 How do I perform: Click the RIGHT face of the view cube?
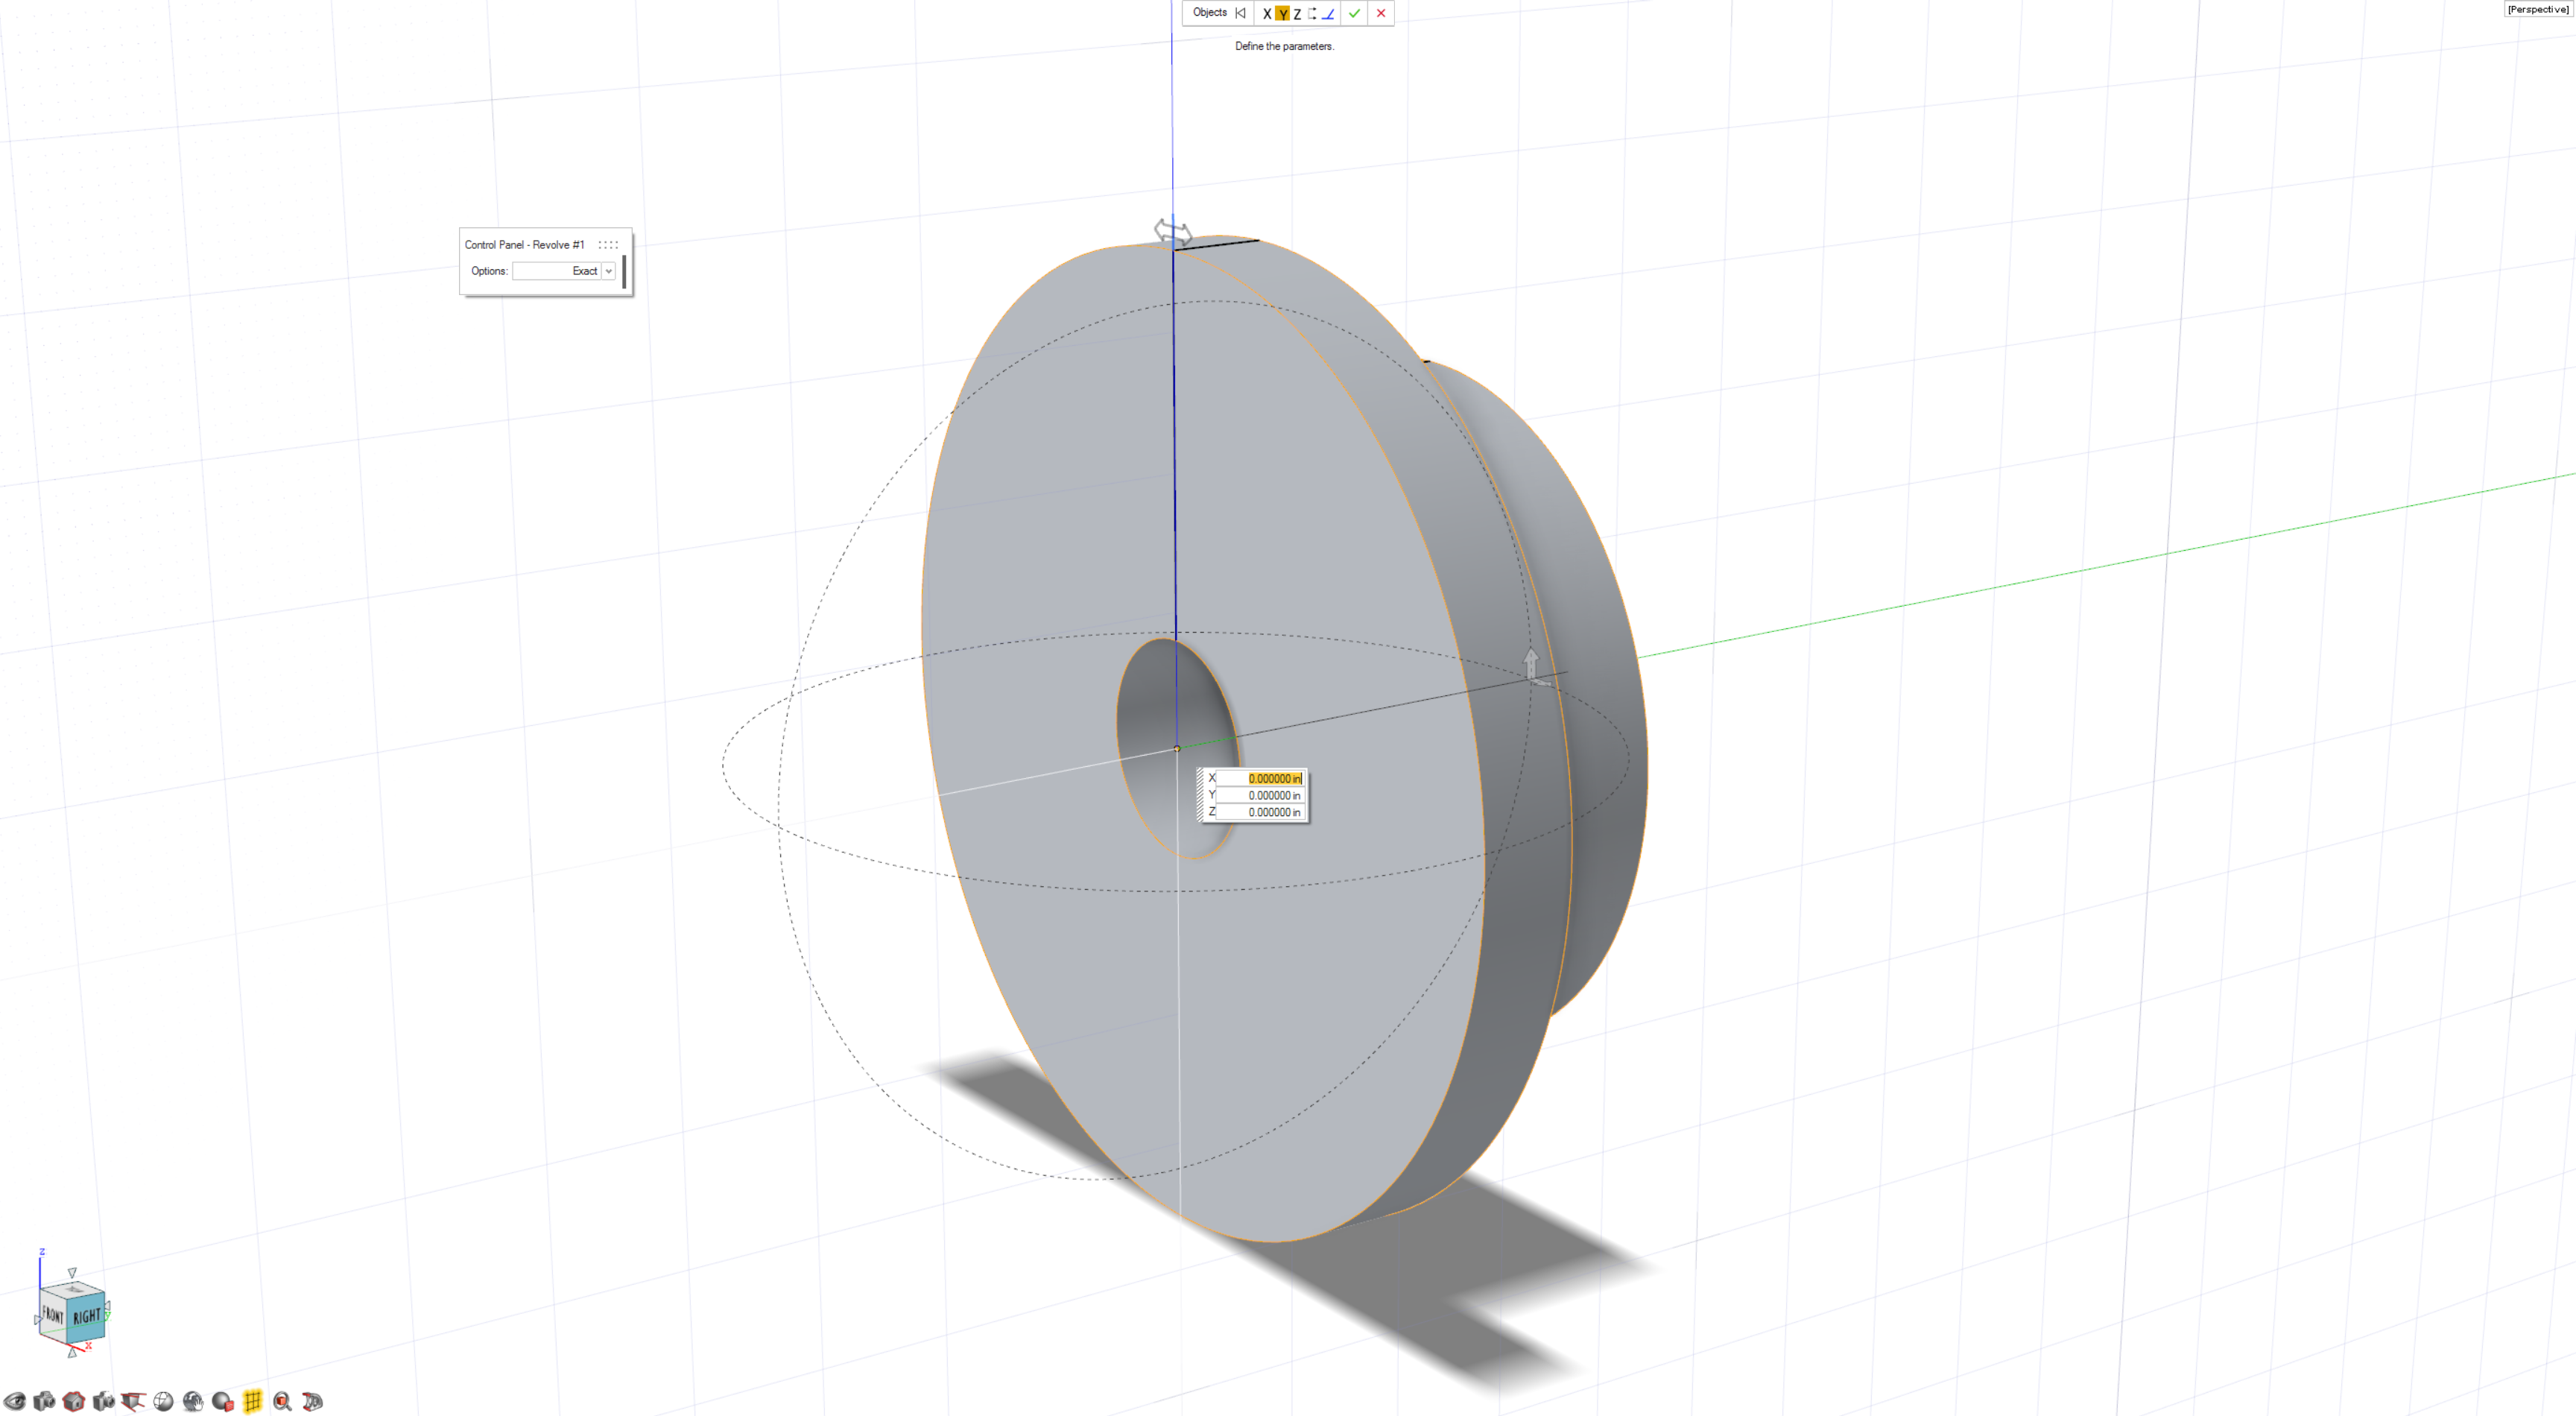point(87,1316)
